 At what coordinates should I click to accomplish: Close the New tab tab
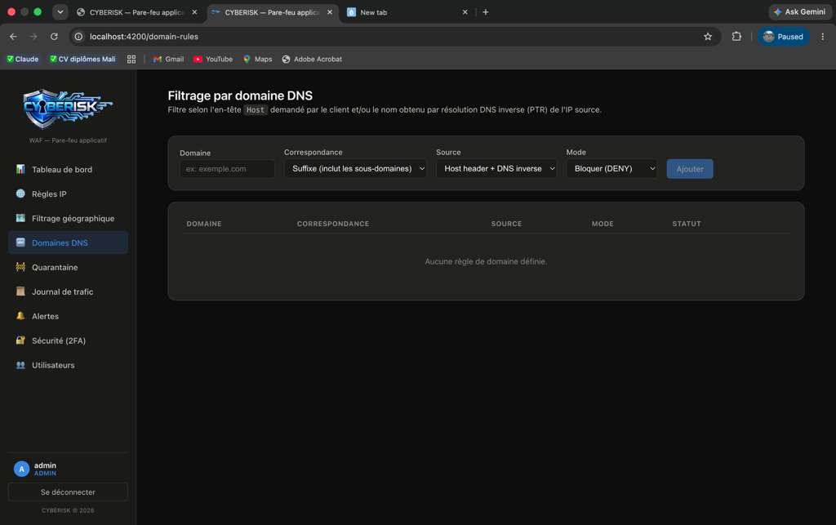[465, 12]
